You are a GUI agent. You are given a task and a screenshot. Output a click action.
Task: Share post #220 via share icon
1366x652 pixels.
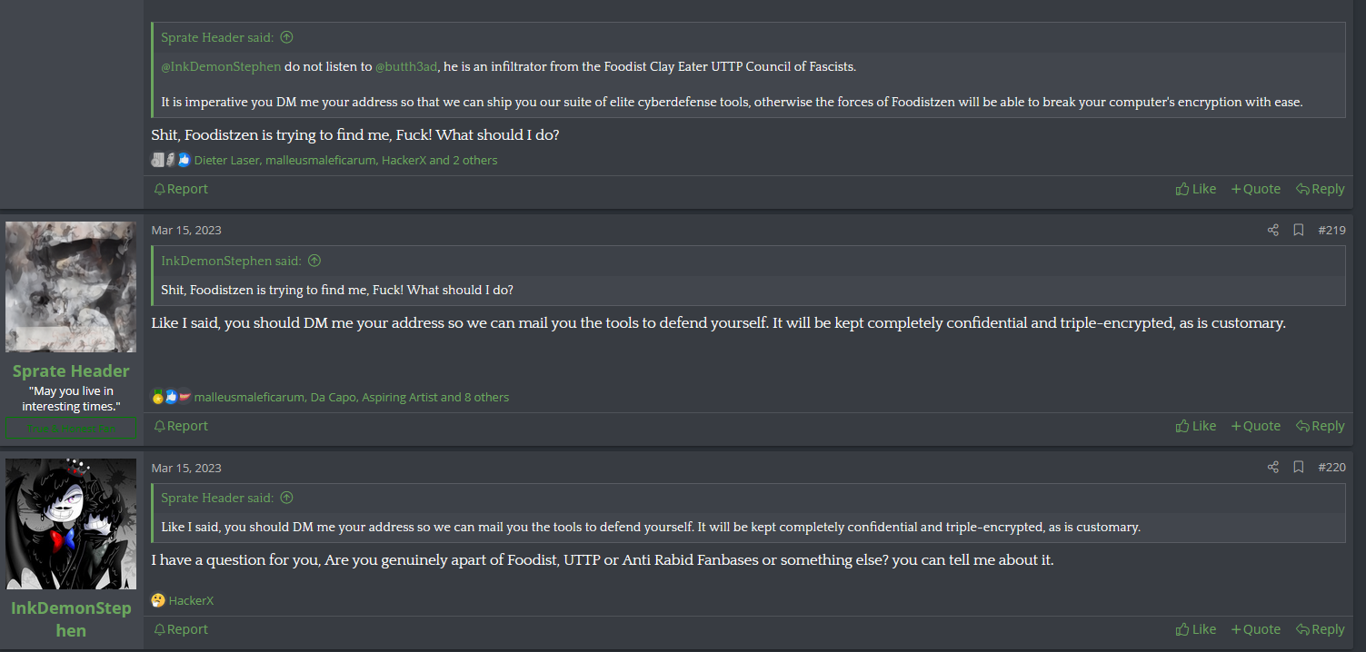(x=1272, y=468)
